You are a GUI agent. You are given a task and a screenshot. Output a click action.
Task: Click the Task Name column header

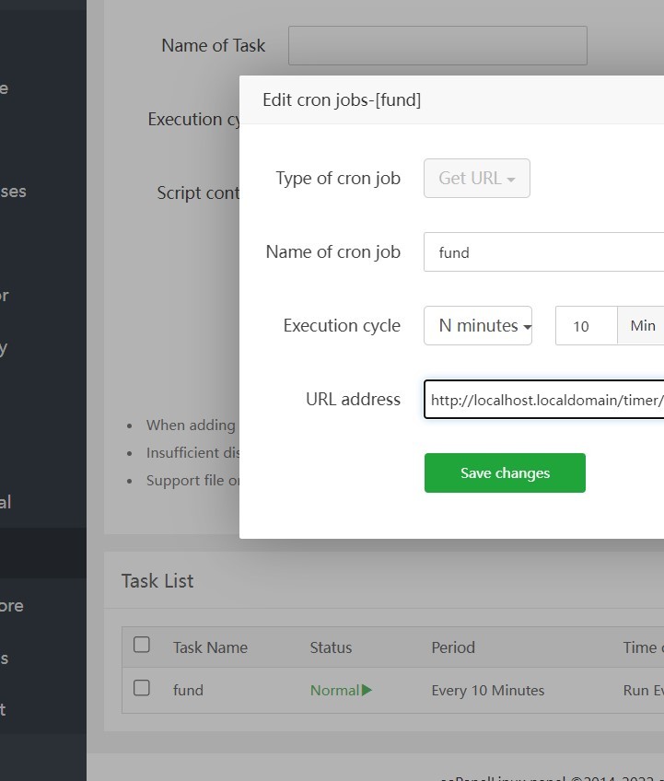(x=210, y=647)
